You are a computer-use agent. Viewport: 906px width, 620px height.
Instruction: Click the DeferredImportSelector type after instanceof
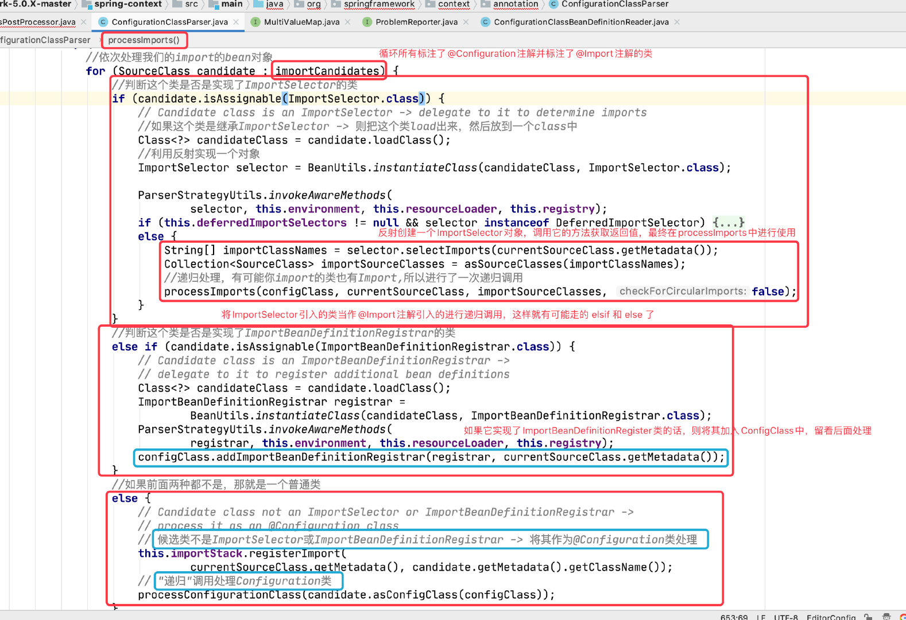(x=627, y=223)
